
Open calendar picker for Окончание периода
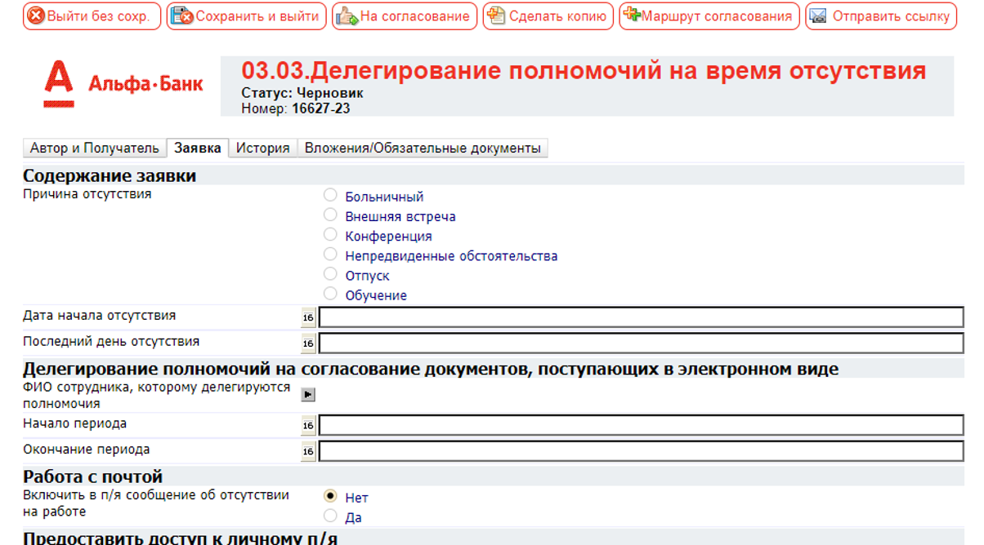click(x=308, y=452)
